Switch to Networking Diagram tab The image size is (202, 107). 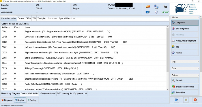(x=10, y=93)
